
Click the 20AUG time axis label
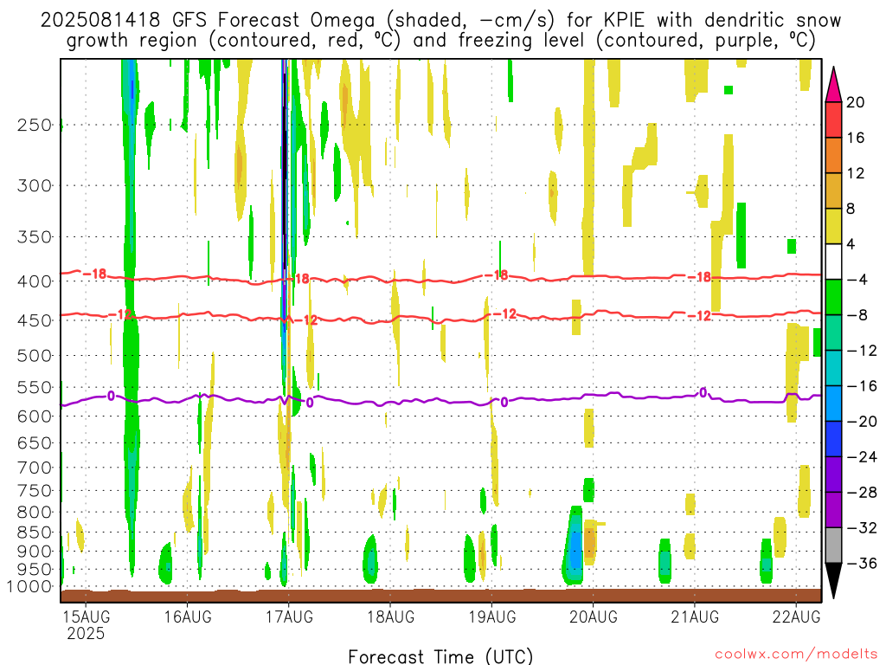tap(594, 617)
